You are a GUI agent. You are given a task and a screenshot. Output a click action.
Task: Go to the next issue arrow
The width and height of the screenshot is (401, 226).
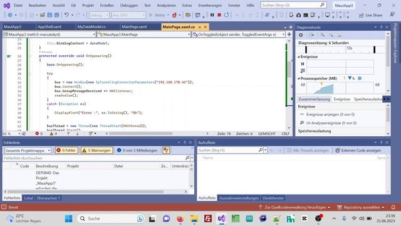point(77,134)
